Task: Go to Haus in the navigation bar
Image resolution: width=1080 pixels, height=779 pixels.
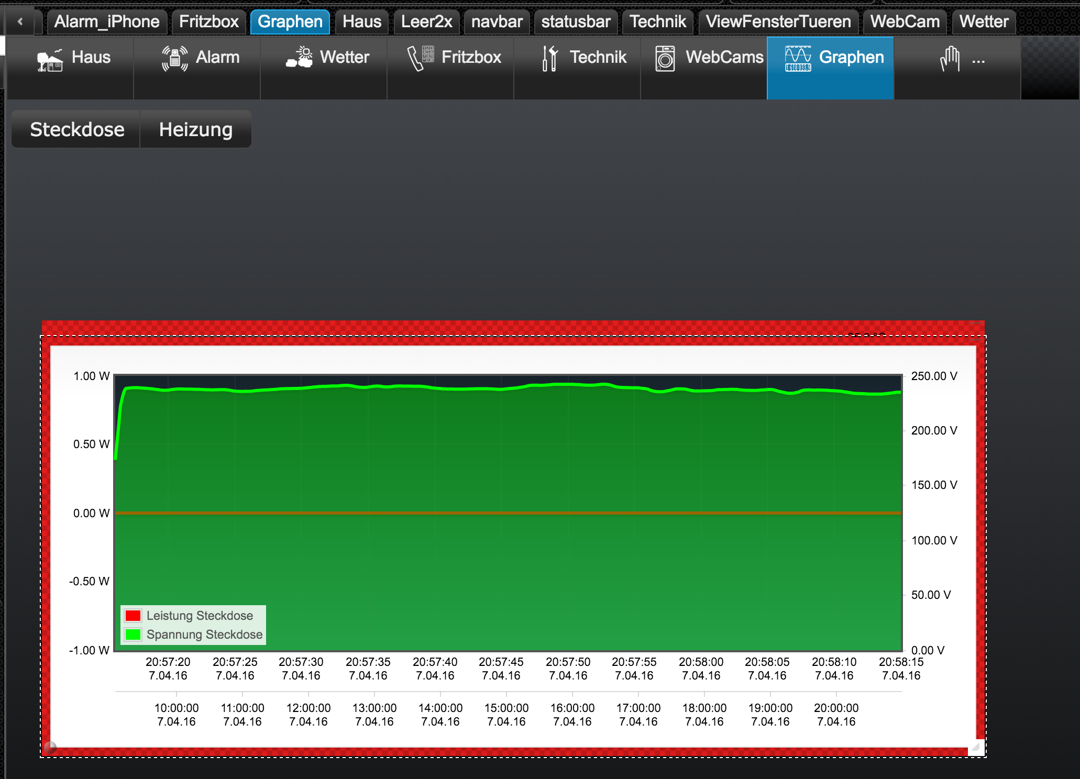Action: tap(71, 68)
